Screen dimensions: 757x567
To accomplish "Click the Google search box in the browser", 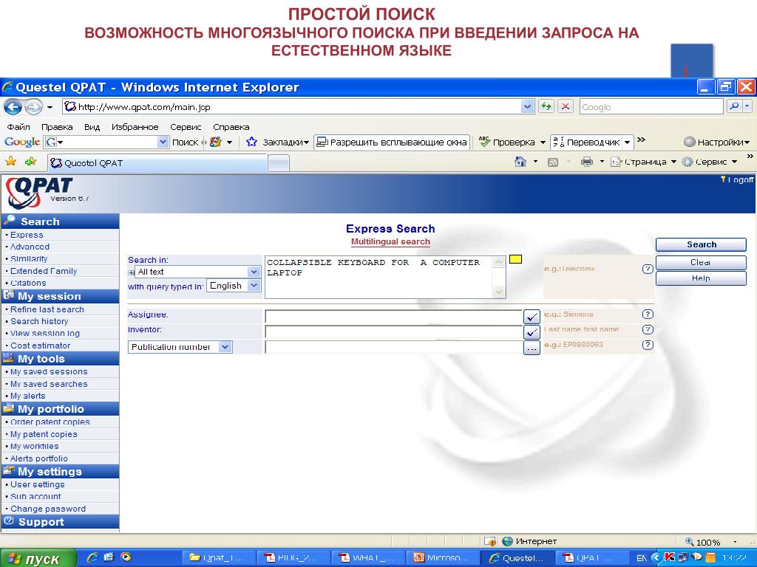I will [651, 106].
